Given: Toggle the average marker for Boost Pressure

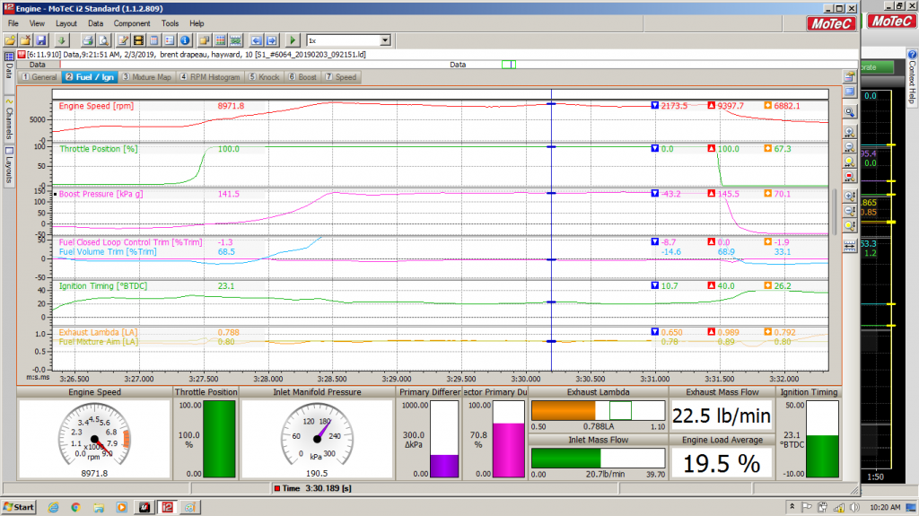Looking at the screenshot, I should click(767, 194).
